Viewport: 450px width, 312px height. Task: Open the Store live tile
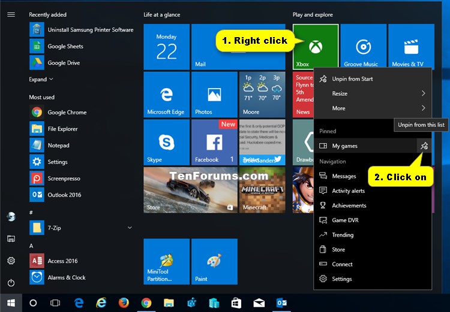[190, 190]
